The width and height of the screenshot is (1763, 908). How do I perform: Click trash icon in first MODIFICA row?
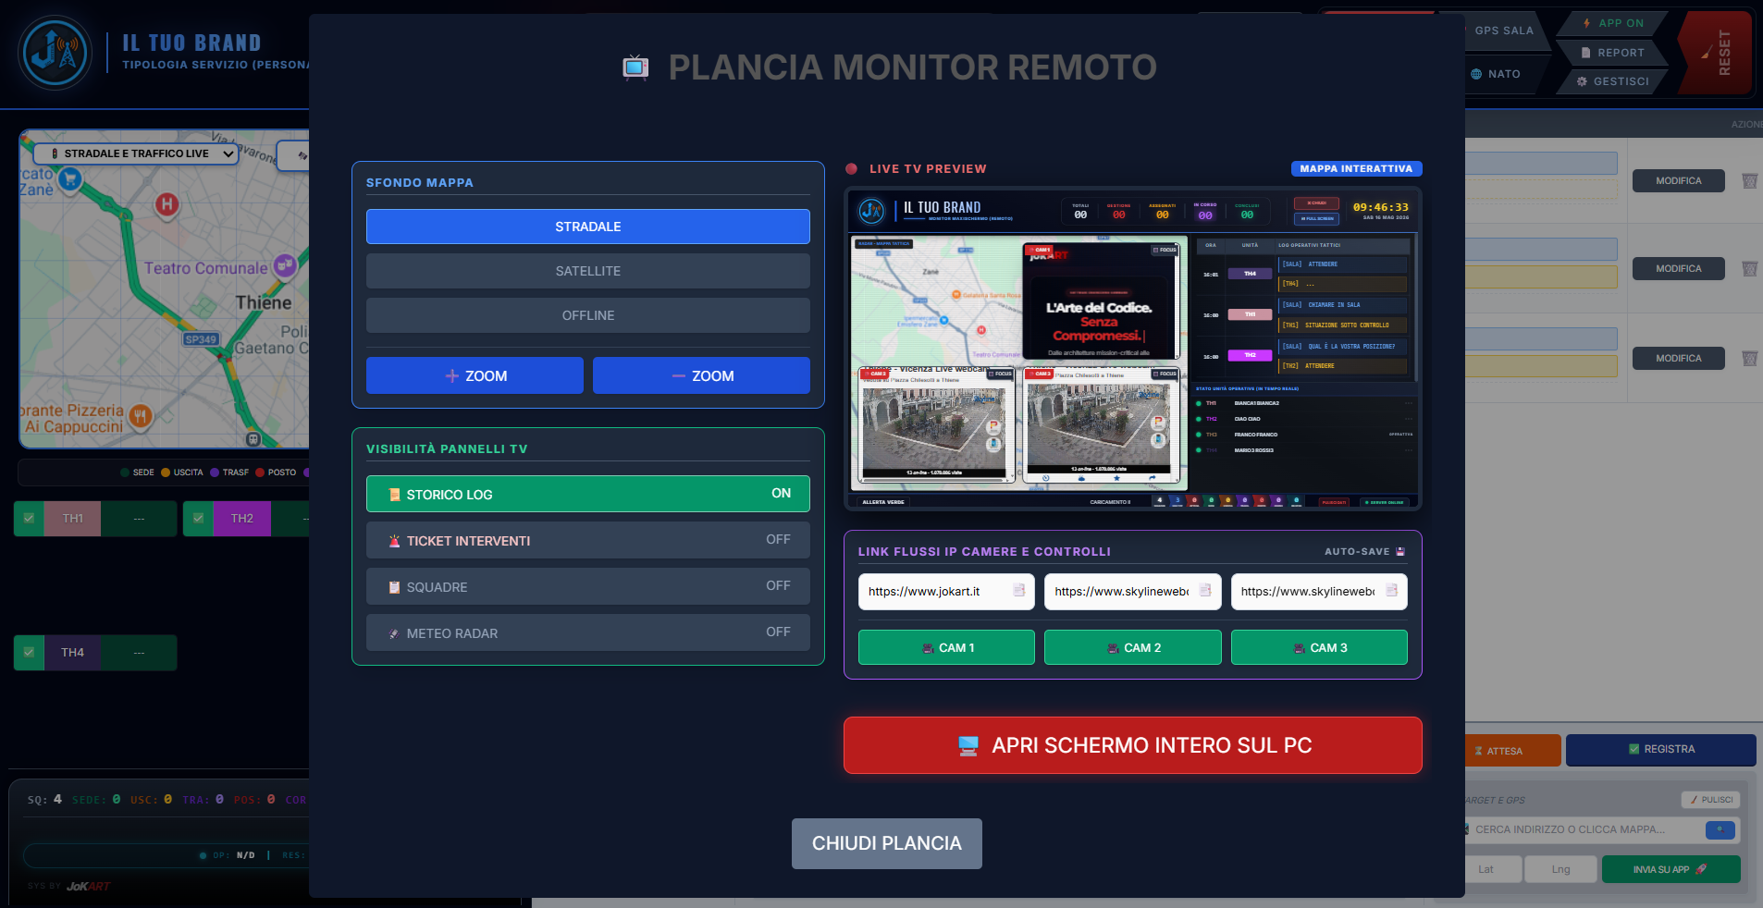pos(1749,181)
